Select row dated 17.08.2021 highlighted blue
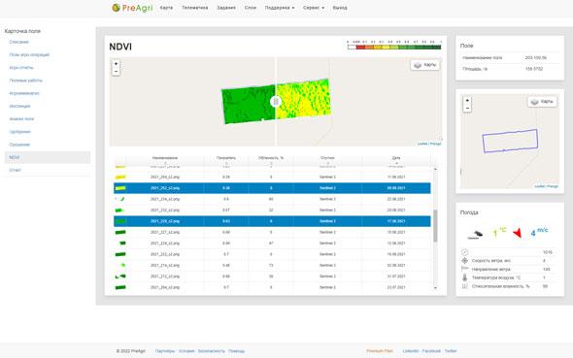The width and height of the screenshot is (573, 358). coord(272,221)
